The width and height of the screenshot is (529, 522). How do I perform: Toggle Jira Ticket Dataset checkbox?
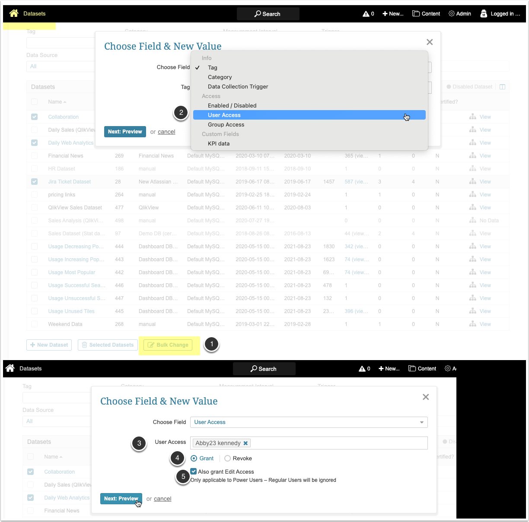35,181
